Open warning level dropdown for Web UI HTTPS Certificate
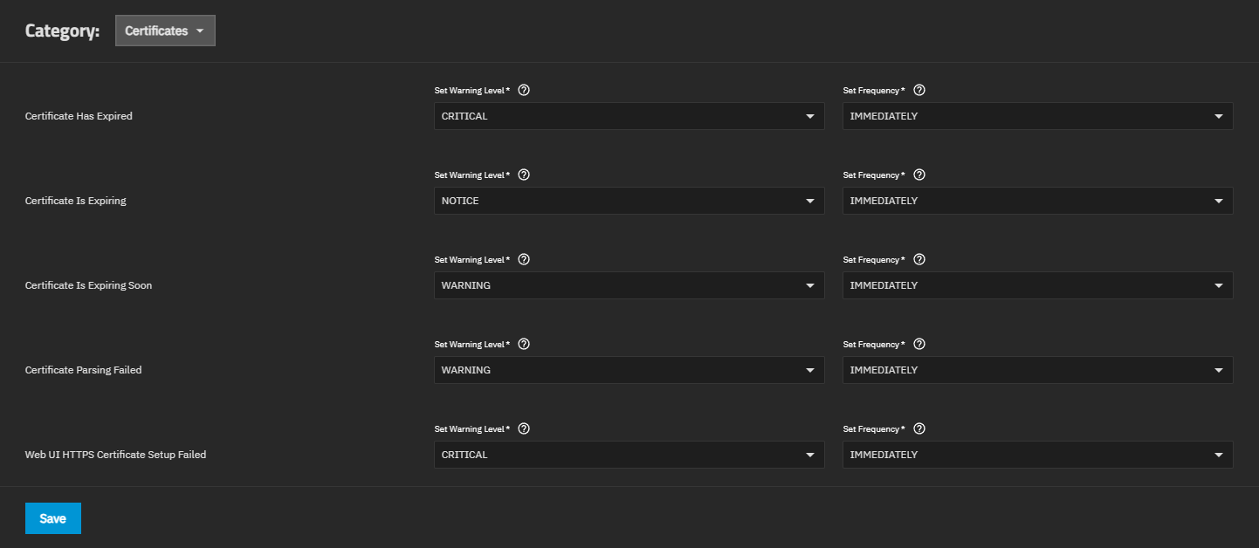Viewport: 1259px width, 548px height. click(629, 455)
